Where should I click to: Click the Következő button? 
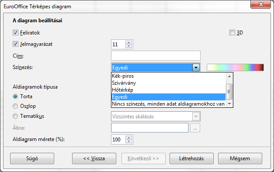pos(143,158)
